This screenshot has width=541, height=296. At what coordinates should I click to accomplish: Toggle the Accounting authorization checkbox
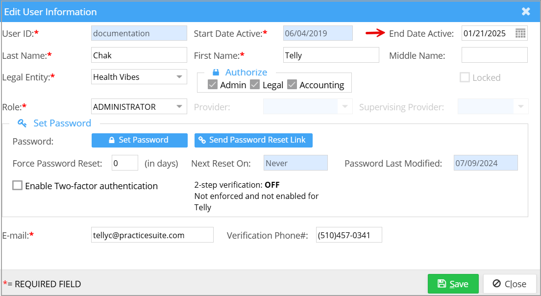click(x=292, y=85)
